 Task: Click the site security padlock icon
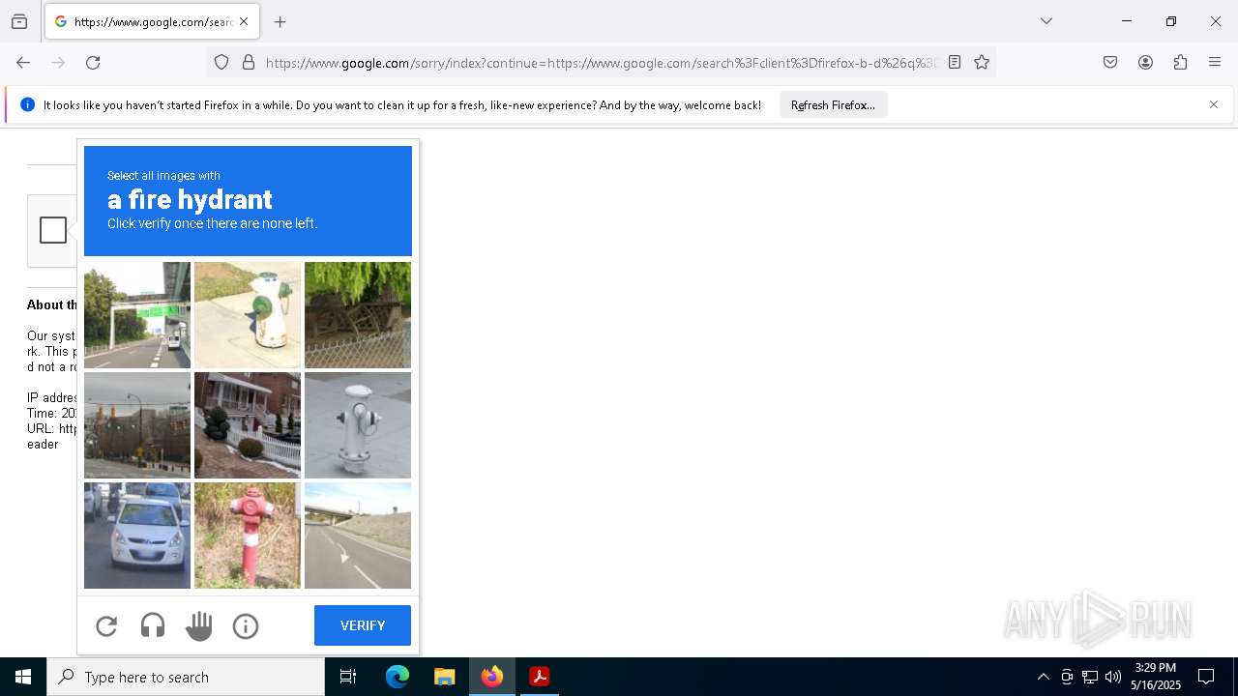pyautogui.click(x=249, y=63)
